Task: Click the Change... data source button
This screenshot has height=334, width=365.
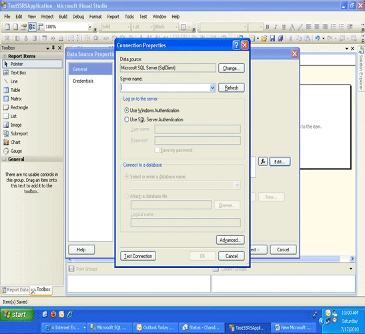Action: coord(232,68)
